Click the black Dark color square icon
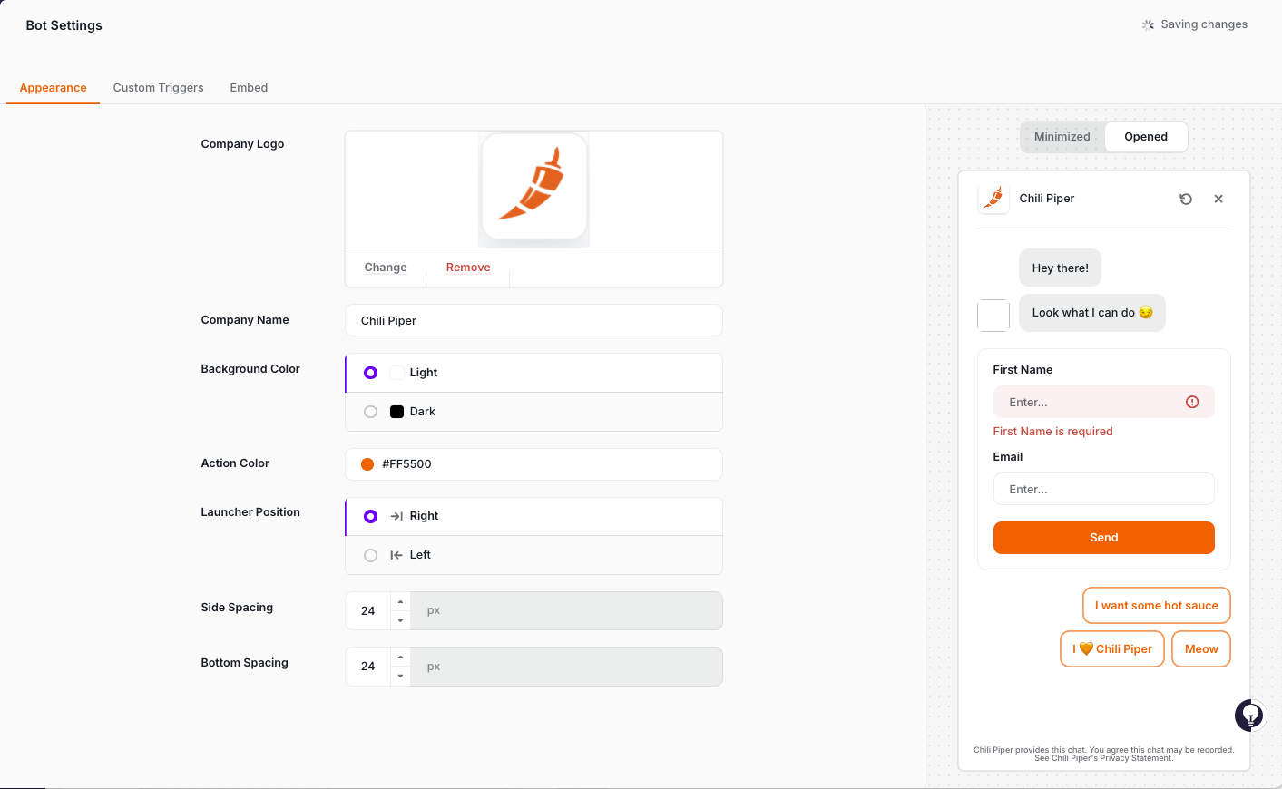Image resolution: width=1282 pixels, height=789 pixels. pyautogui.click(x=396, y=412)
